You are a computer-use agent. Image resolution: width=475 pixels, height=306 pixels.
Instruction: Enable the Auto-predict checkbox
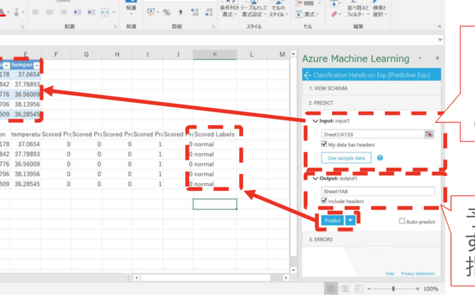pos(402,221)
